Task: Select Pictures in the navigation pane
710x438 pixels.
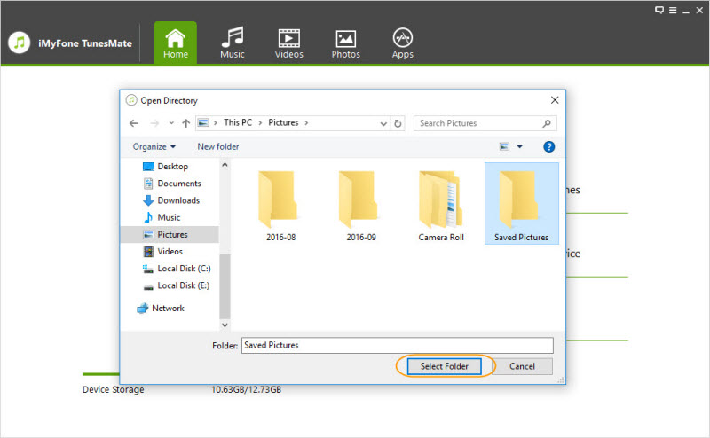Action: point(170,234)
